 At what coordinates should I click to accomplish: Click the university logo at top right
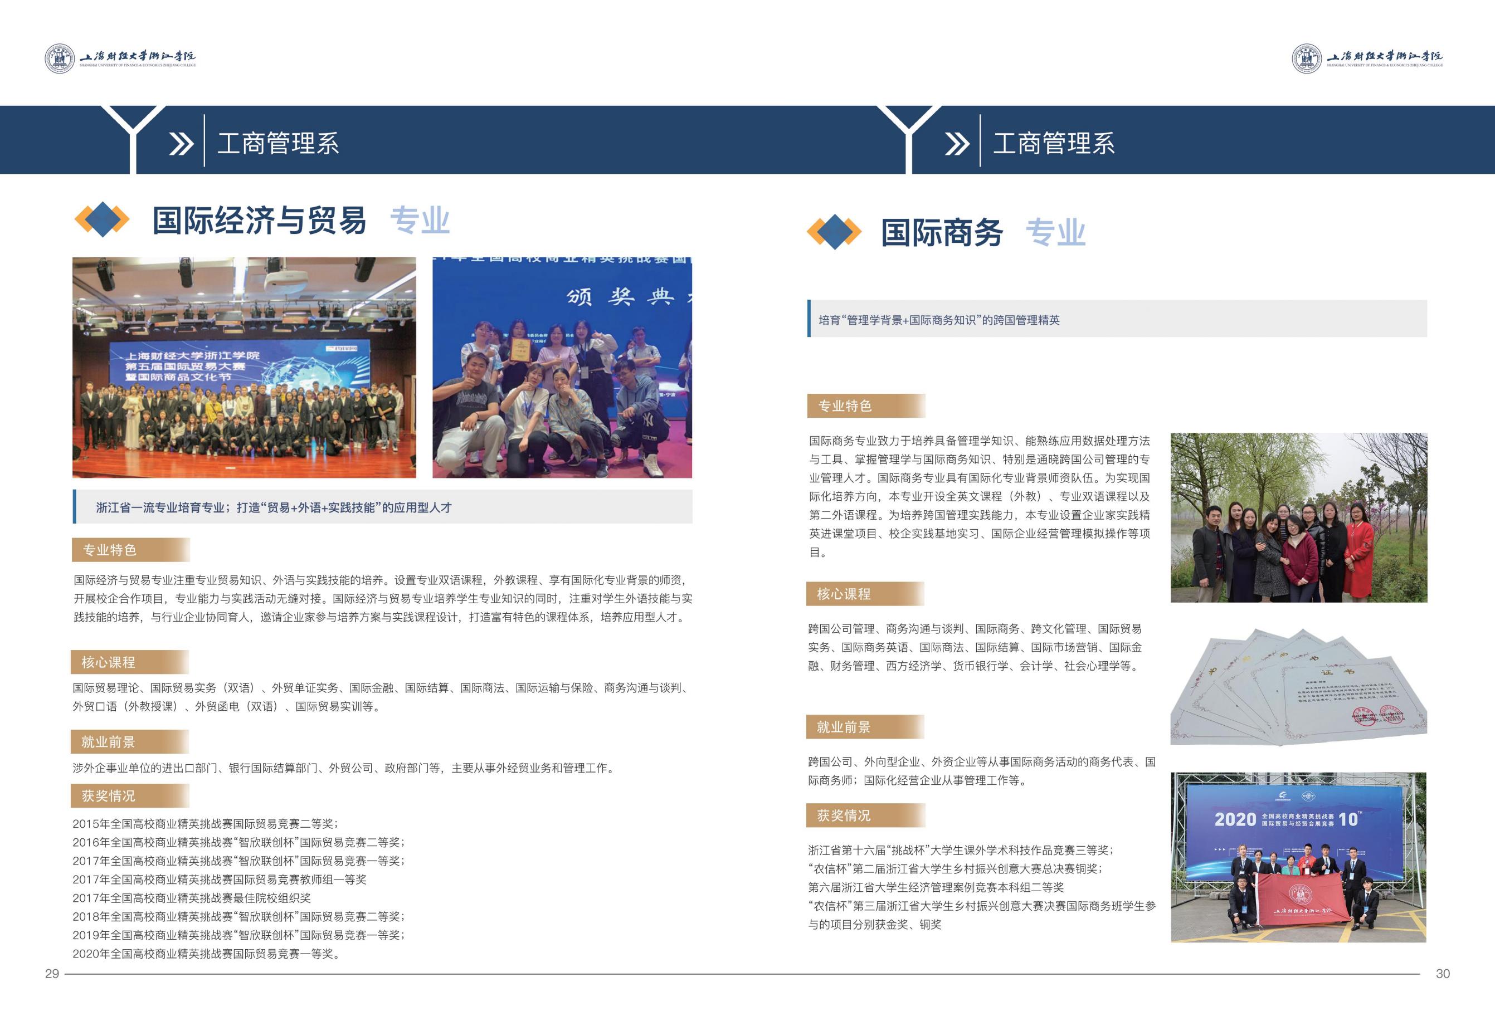(x=1306, y=58)
